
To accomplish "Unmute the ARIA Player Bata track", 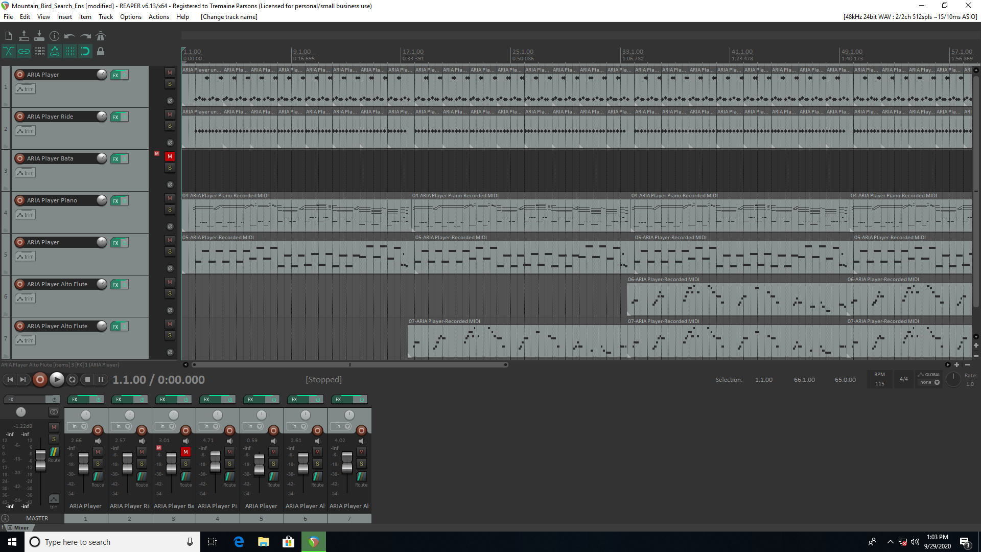I will 170,156.
